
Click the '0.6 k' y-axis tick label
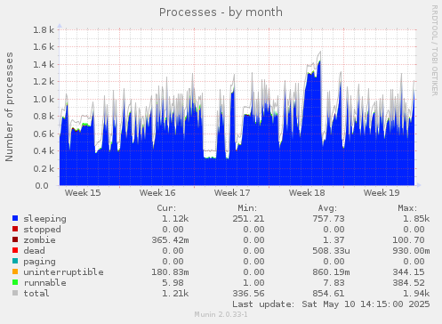(x=44, y=134)
